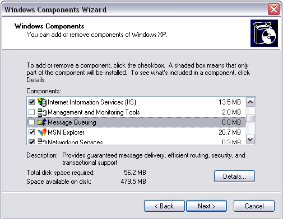Cancel the Windows Components Wizard
The width and height of the screenshot is (283, 219).
coord(254,206)
